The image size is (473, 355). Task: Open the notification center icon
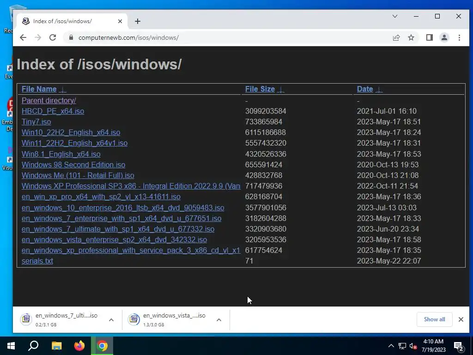tap(459, 346)
